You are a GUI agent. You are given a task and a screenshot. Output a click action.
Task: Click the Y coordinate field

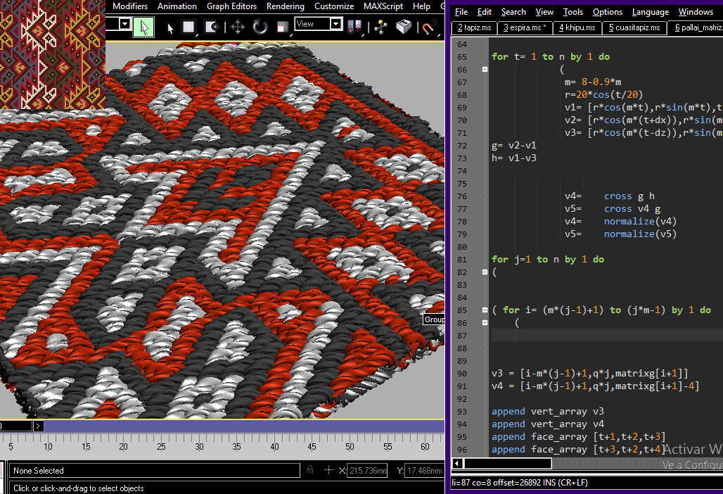(424, 471)
